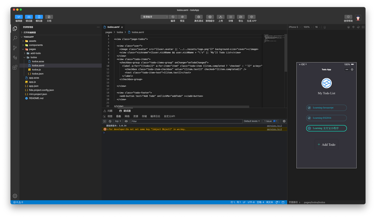
Task: Switch to the 网络 network tab
Action: [127, 116]
